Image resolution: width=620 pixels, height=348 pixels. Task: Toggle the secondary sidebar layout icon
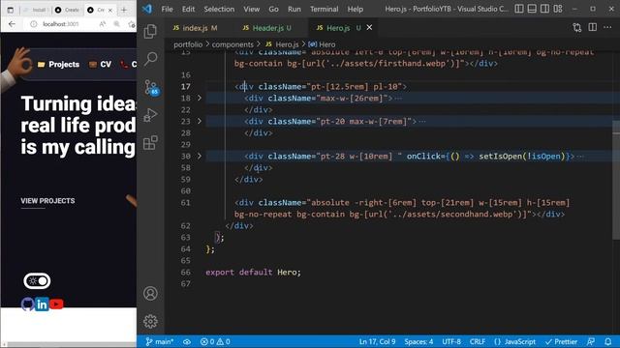(544, 9)
